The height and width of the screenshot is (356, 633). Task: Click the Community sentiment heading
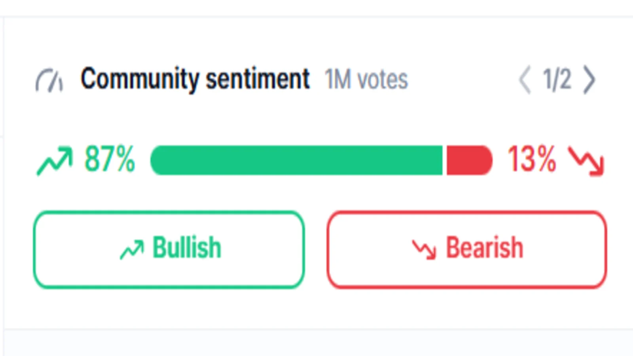click(195, 79)
